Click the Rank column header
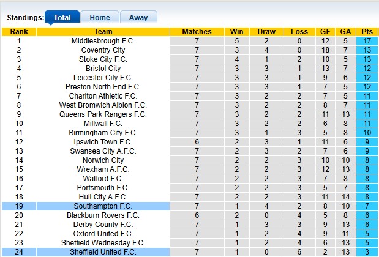The width and height of the screenshot is (379, 257). (x=18, y=32)
